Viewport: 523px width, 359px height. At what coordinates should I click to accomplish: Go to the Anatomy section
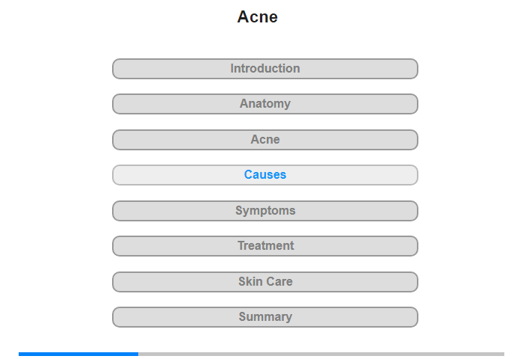[x=264, y=104]
